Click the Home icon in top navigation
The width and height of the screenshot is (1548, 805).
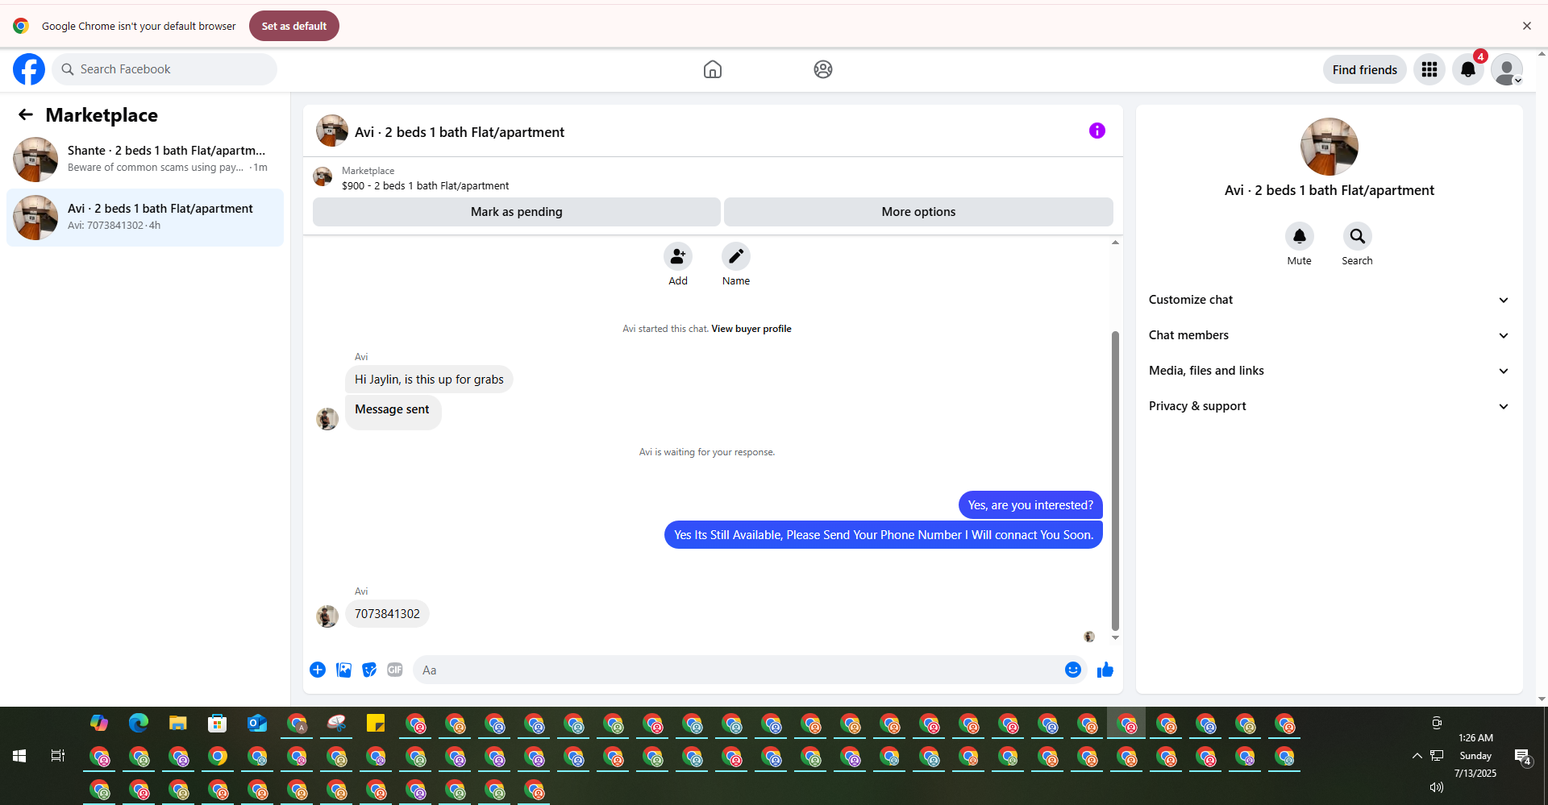(713, 69)
